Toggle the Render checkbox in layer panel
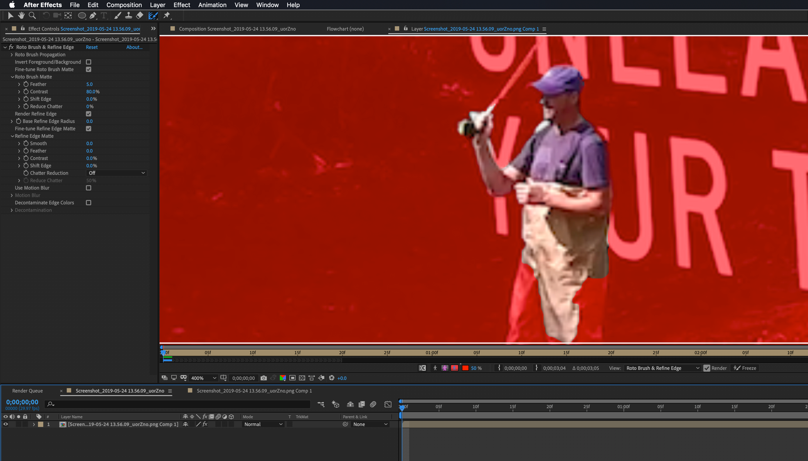 coord(707,368)
